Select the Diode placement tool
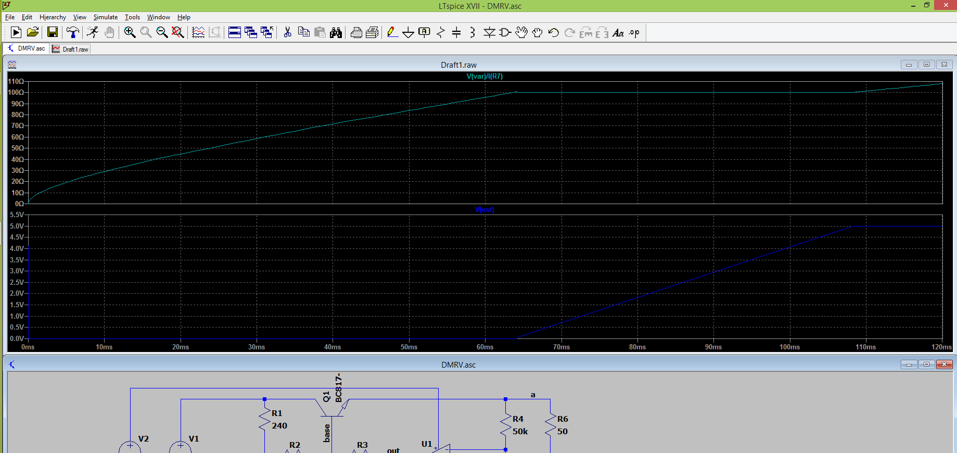 (x=489, y=32)
